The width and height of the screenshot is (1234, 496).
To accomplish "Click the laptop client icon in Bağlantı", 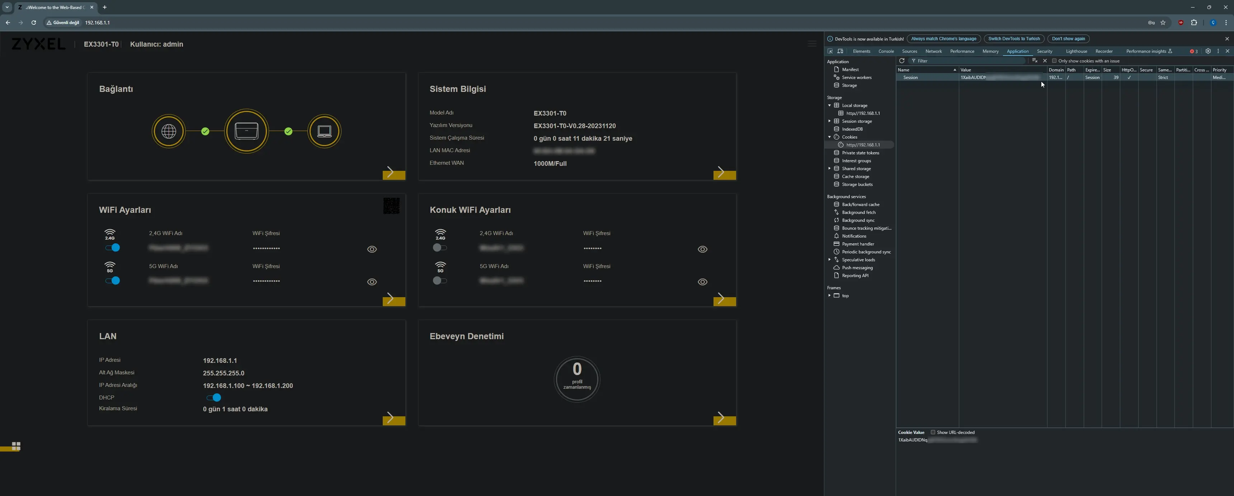I will pyautogui.click(x=325, y=131).
